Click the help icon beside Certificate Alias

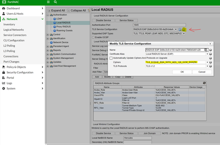pyautogui.click(x=211, y=54)
